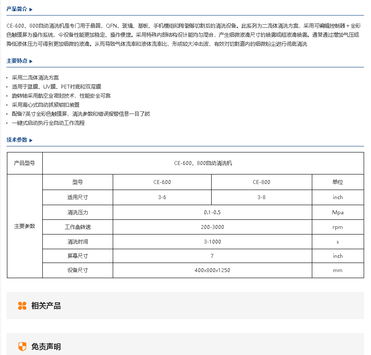Viewport: 371px width, 355px height.
Task: Click the 采用二流体清洗方案 feature bullet
Action: [35, 78]
